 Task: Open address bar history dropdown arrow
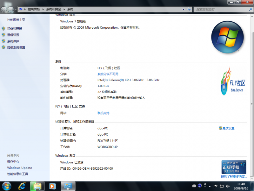coord(183,10)
